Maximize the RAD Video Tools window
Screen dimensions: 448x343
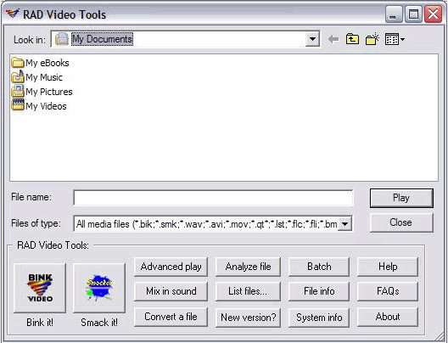point(413,14)
